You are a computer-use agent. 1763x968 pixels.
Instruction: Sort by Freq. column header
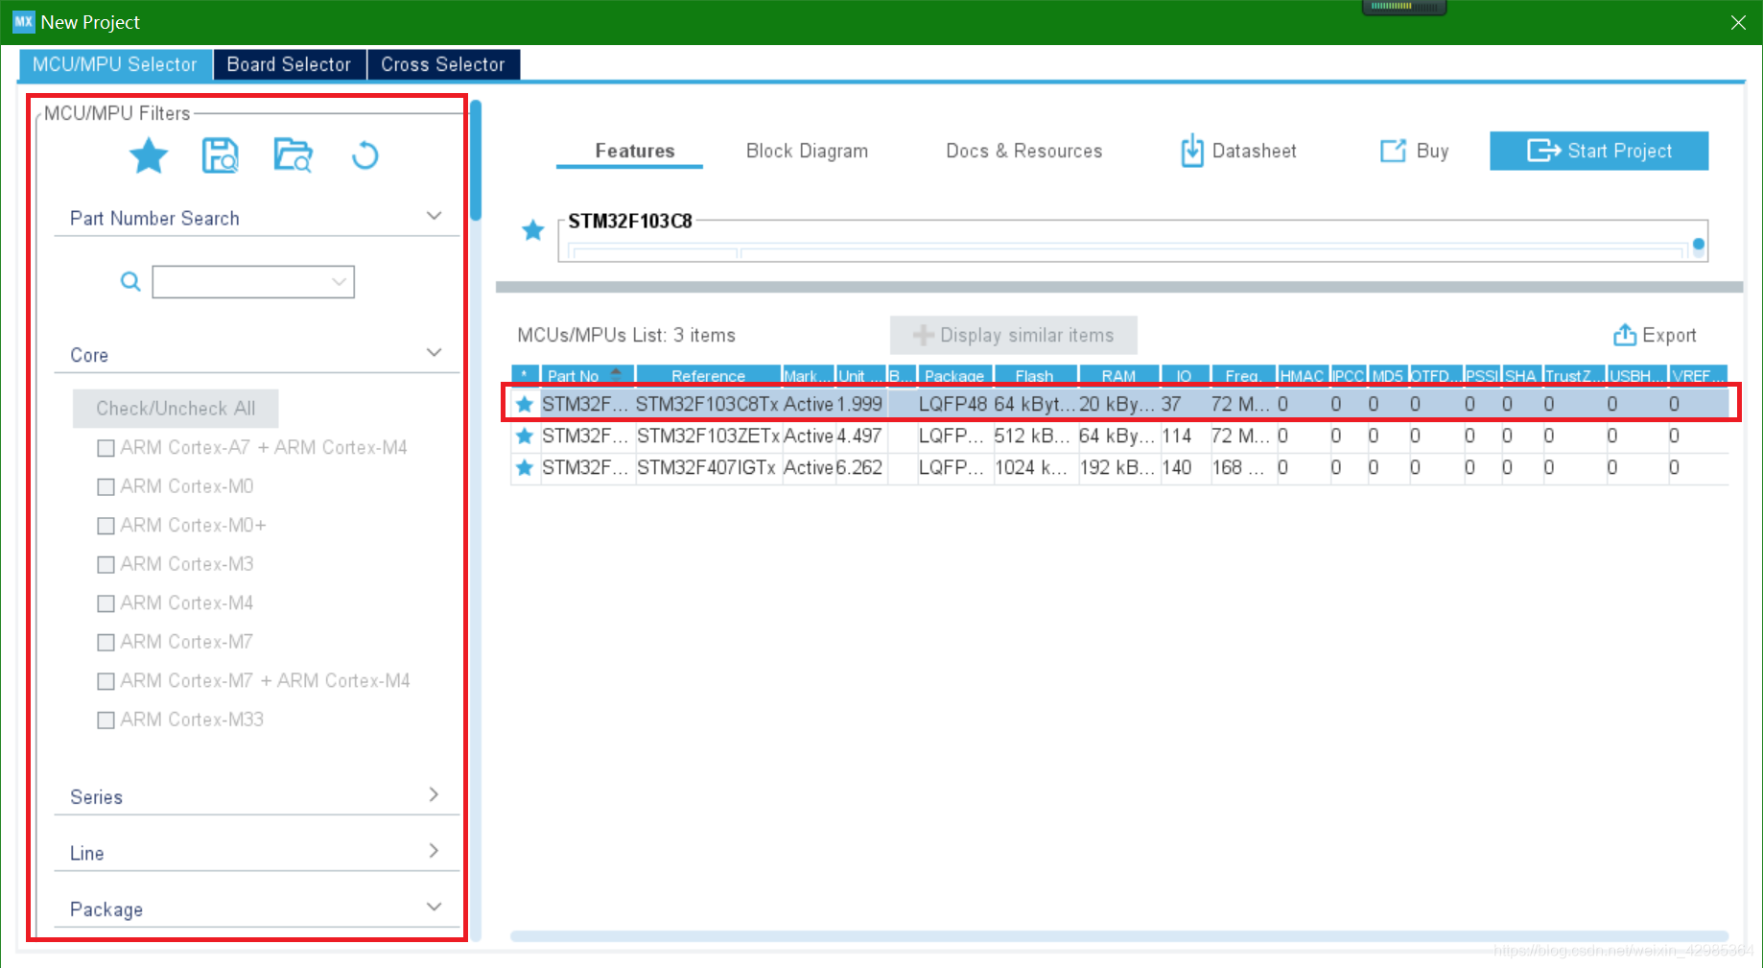(x=1242, y=375)
